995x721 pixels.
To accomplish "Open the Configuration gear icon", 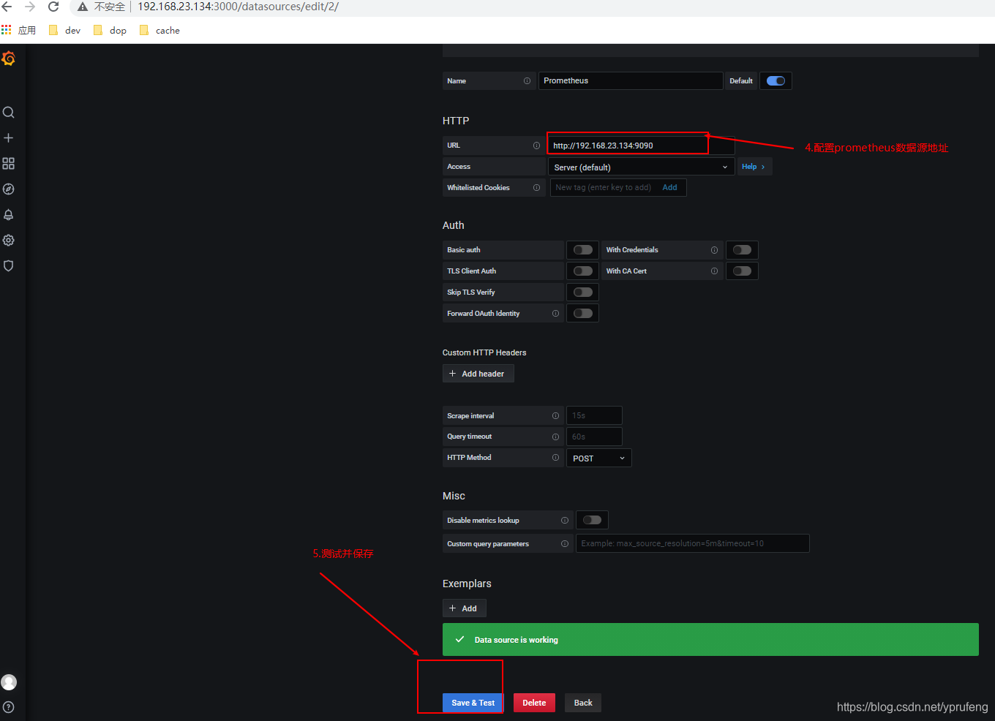I will [9, 241].
